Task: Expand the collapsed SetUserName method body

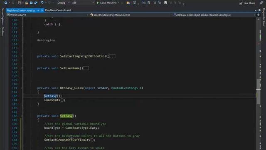Action: pos(86,68)
